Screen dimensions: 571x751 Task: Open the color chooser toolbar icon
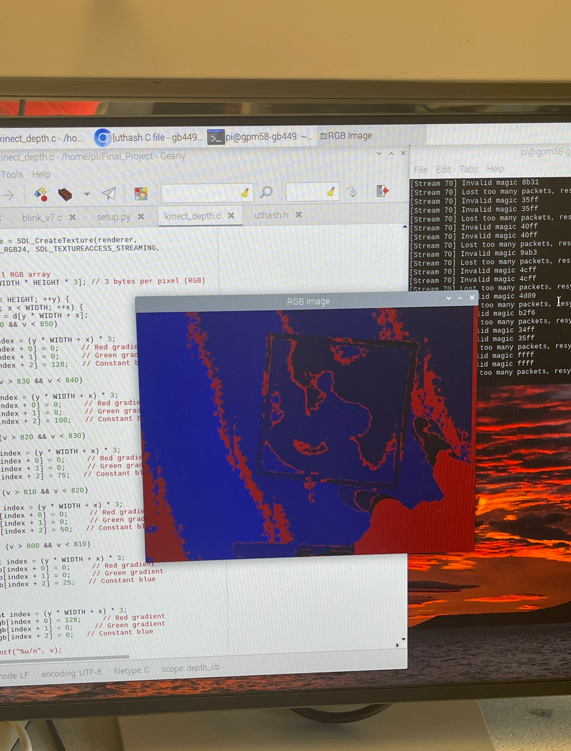pyautogui.click(x=141, y=193)
